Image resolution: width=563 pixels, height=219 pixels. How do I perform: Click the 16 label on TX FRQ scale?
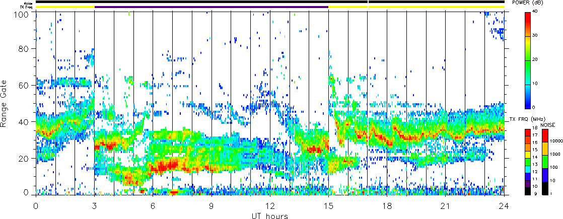[534, 142]
